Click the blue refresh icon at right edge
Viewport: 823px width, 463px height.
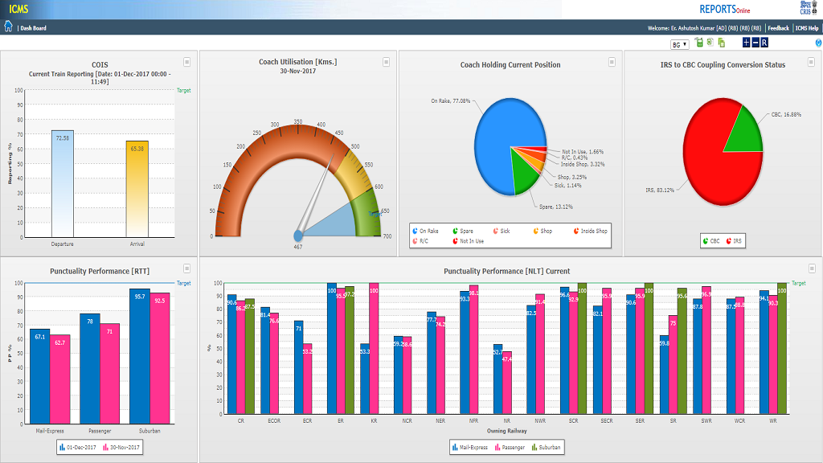click(818, 43)
